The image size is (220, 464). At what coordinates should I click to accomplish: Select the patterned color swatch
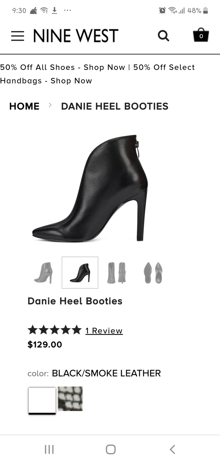click(x=70, y=399)
